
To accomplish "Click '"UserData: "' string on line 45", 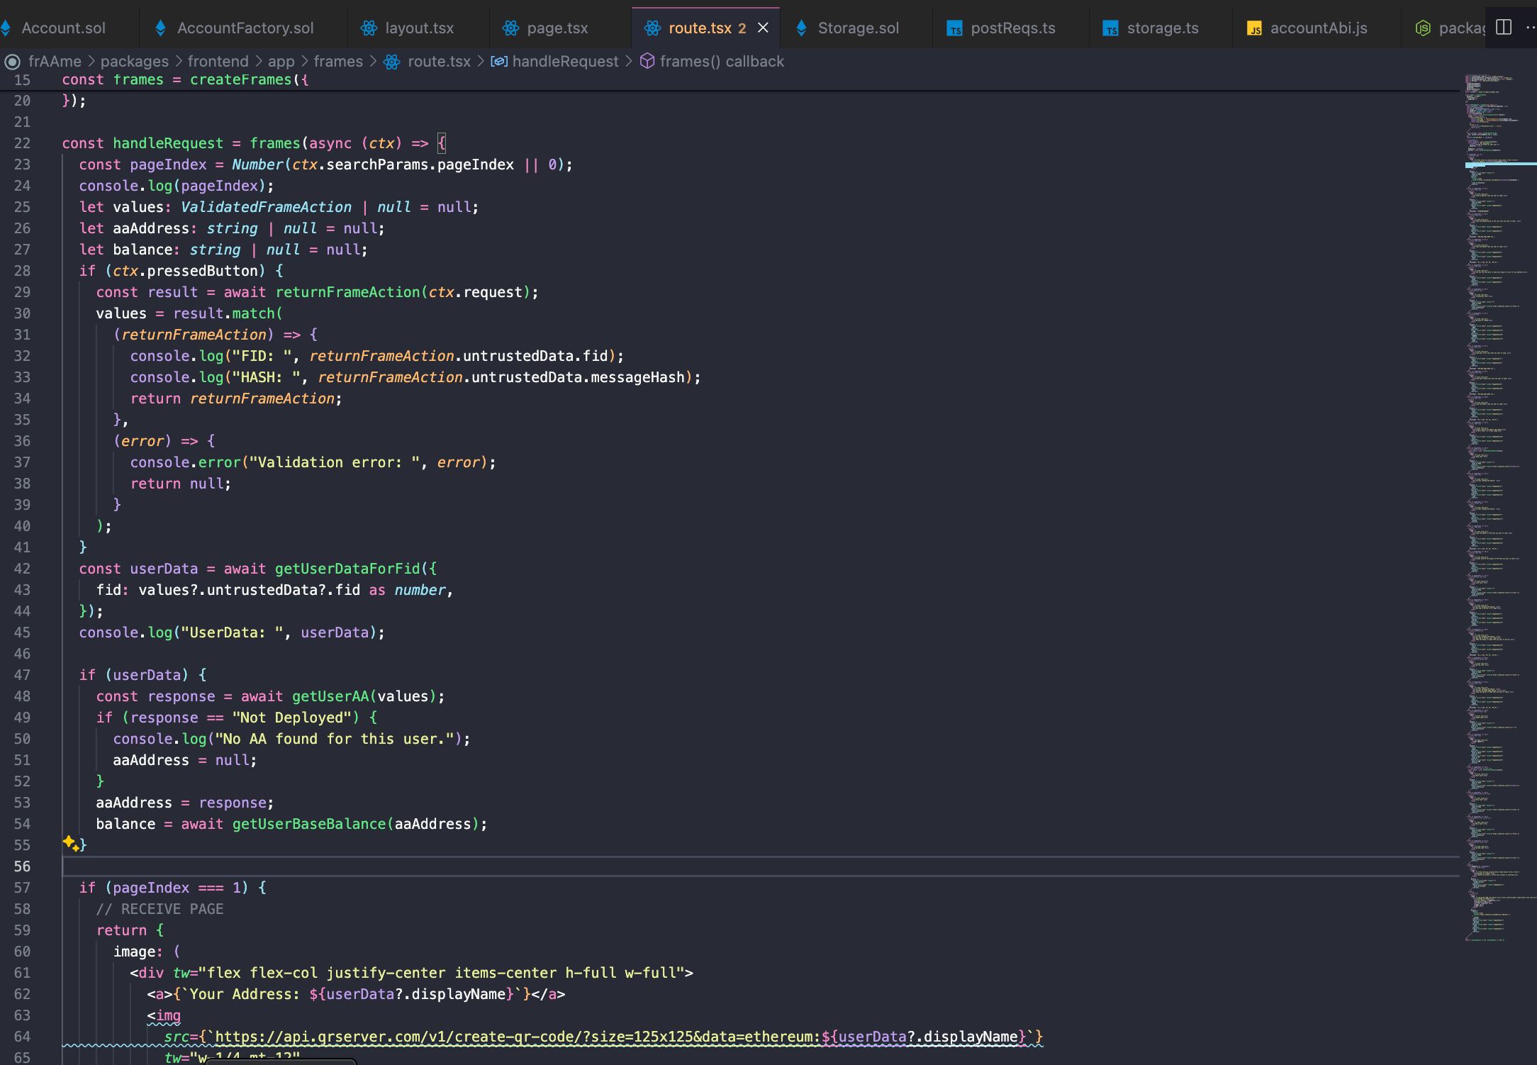I will click(x=232, y=632).
